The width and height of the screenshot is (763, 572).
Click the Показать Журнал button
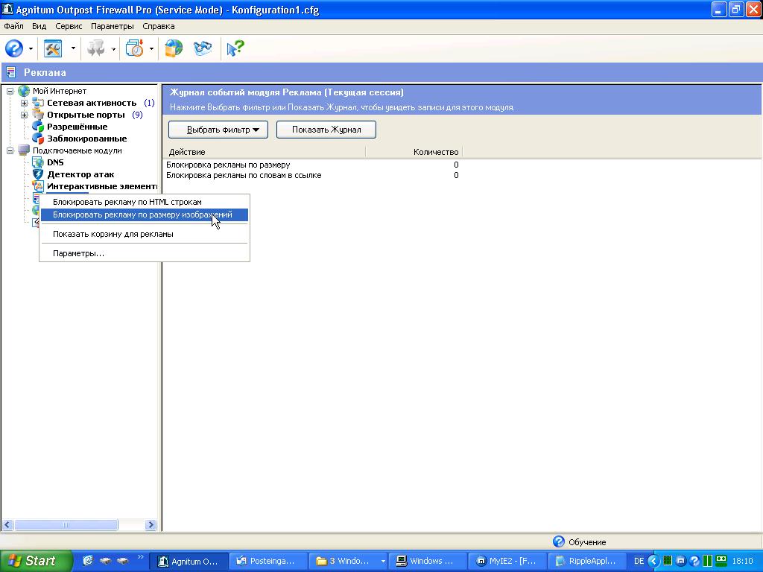326,130
